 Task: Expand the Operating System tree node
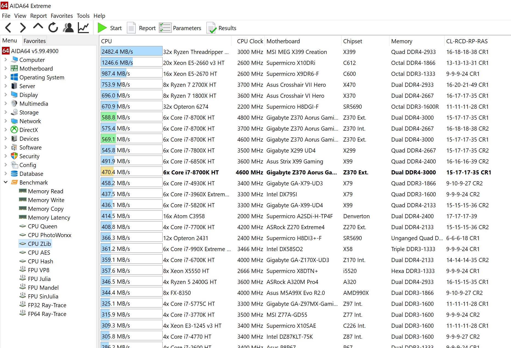(6, 77)
